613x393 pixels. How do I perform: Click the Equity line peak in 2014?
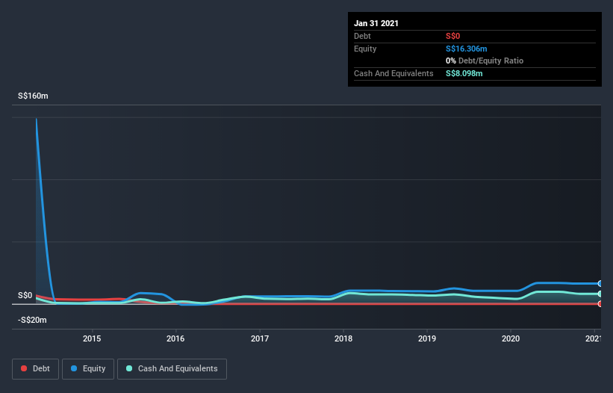37,119
